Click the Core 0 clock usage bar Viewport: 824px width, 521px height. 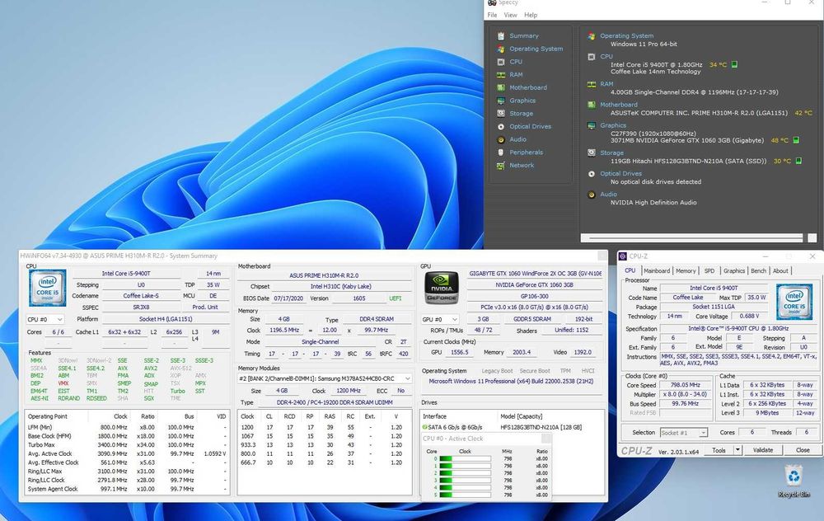pyautogui.click(x=465, y=459)
